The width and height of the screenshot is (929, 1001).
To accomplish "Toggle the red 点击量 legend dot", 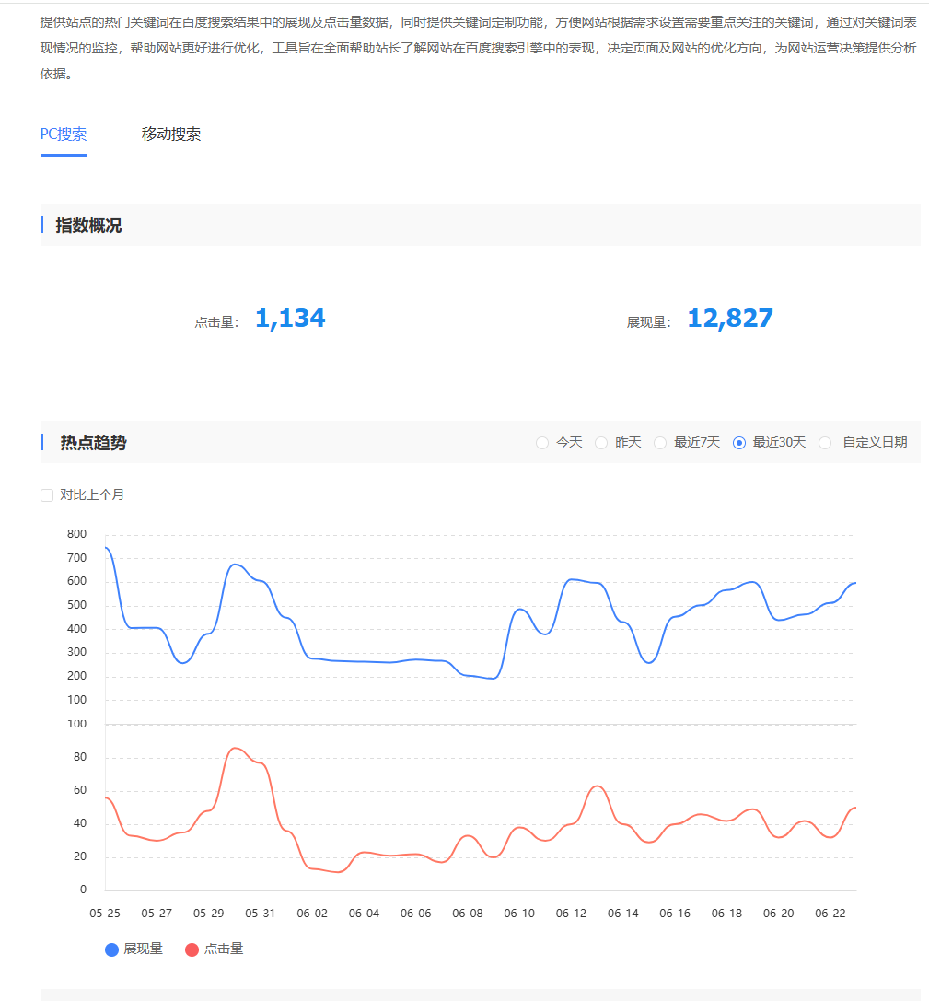I will click(x=192, y=949).
